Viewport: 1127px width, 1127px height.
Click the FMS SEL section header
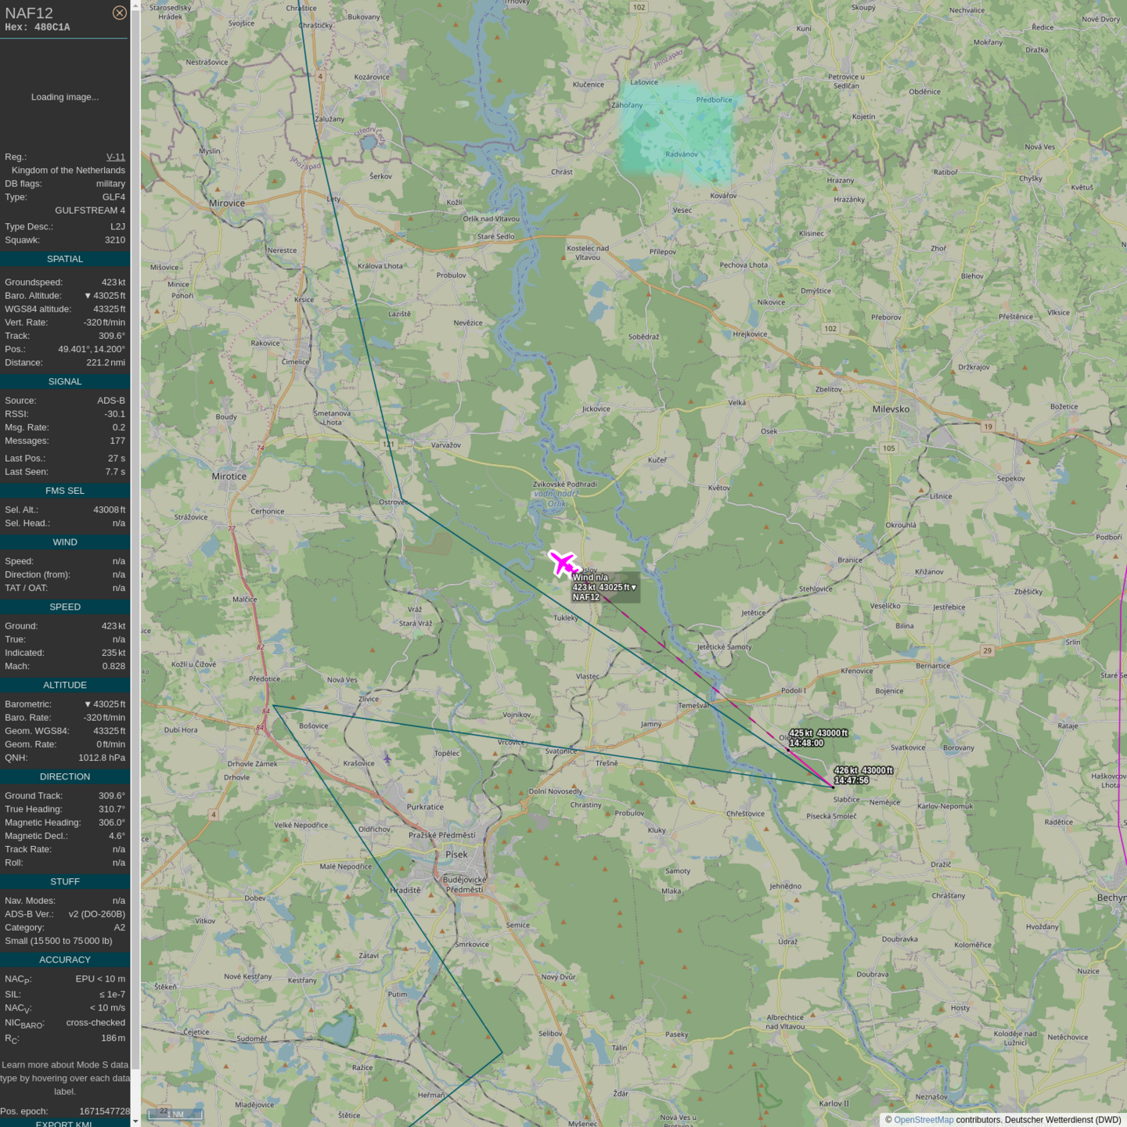tap(65, 491)
